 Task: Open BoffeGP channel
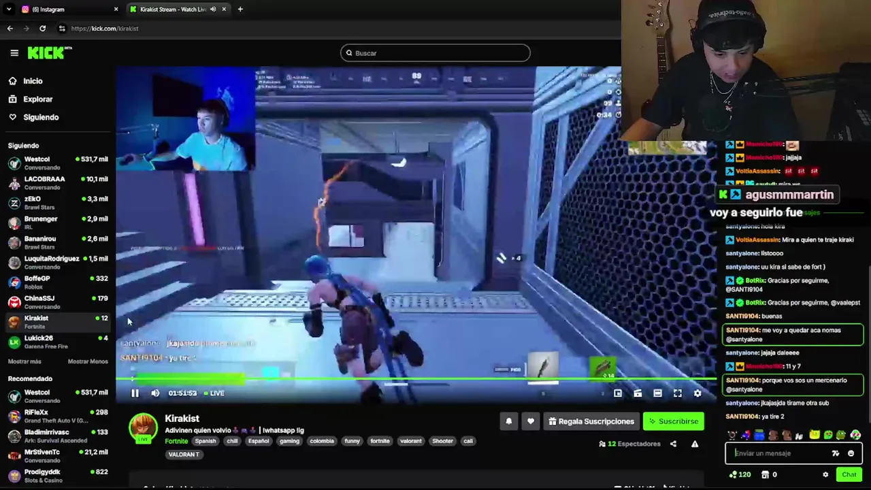click(x=58, y=282)
